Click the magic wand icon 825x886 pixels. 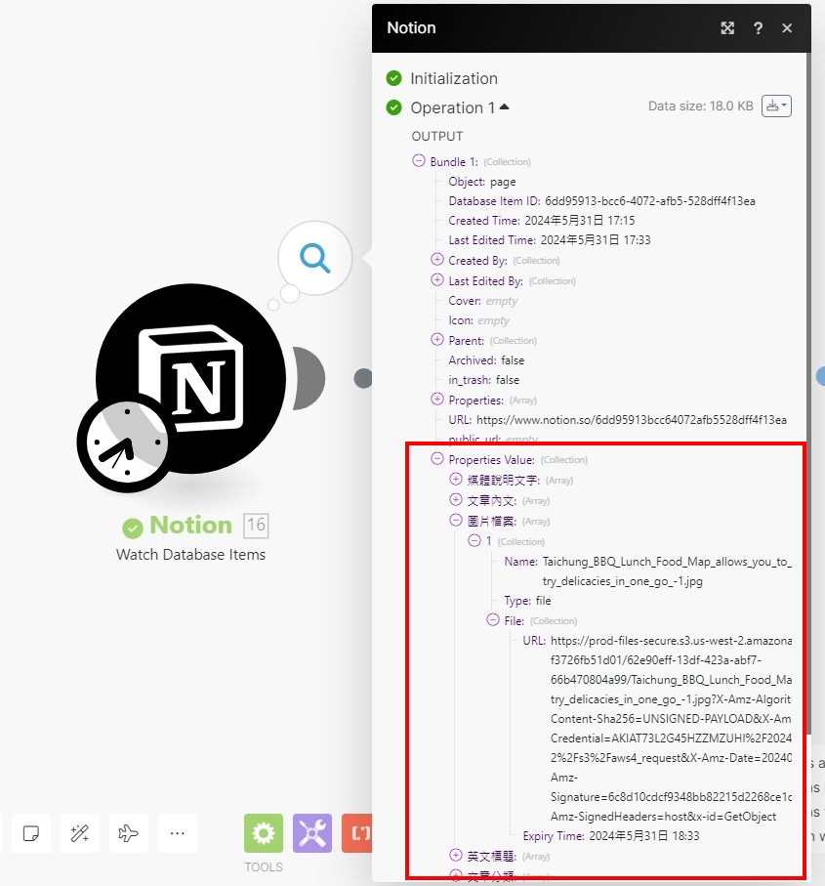pos(79,833)
